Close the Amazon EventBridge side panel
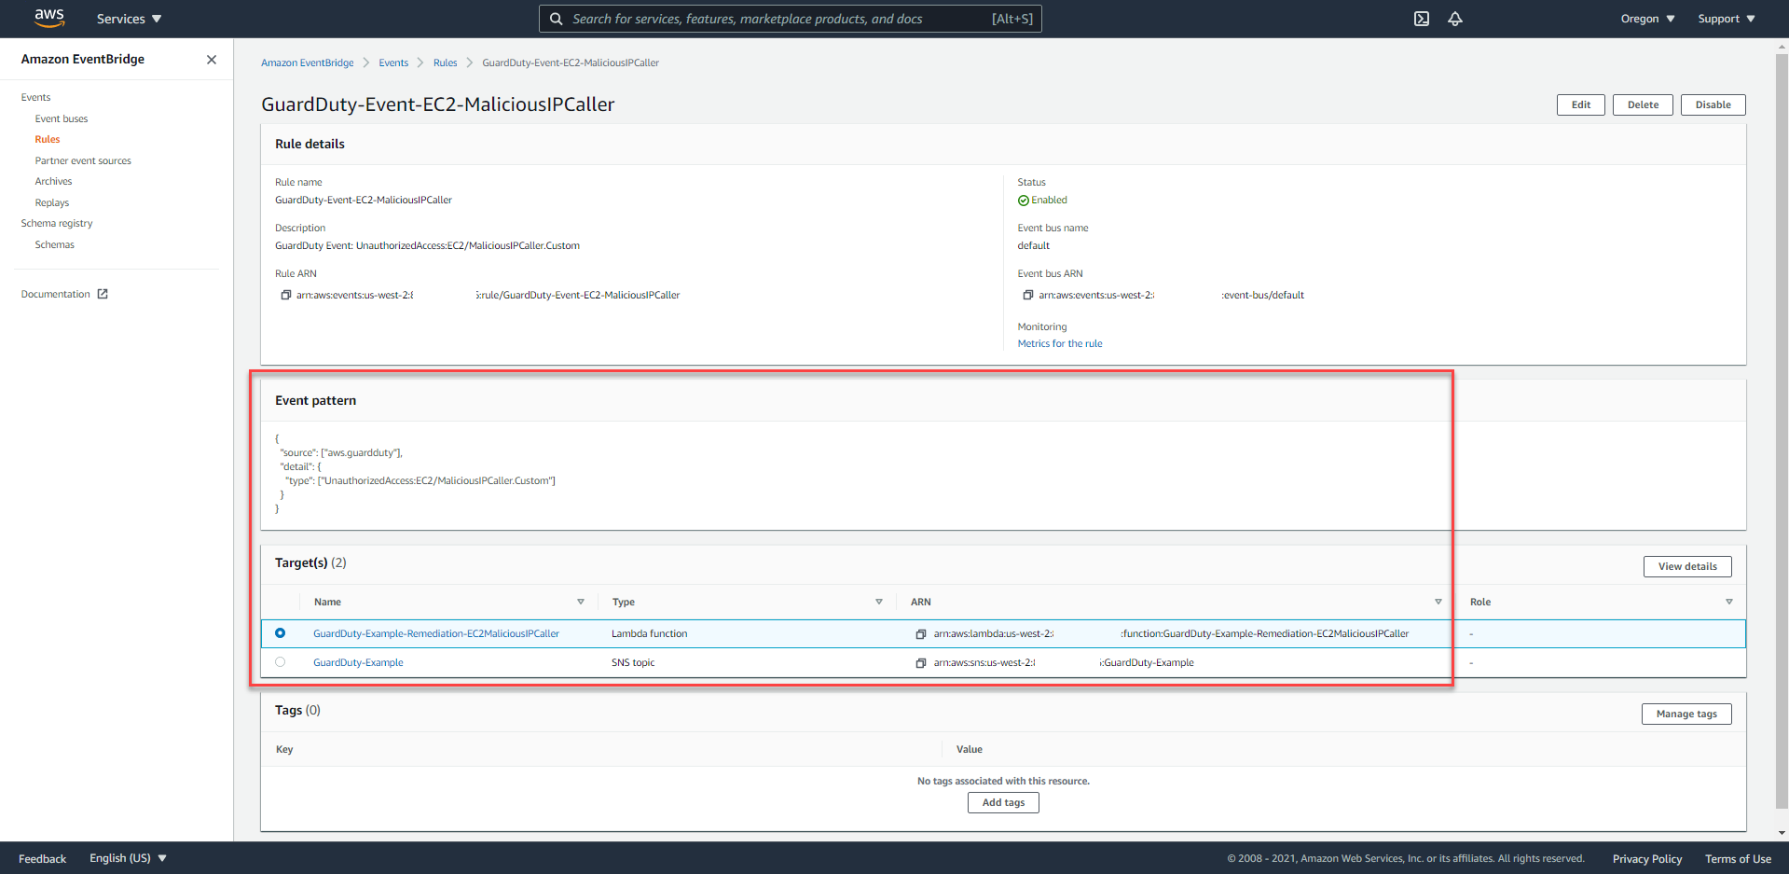1789x874 pixels. pyautogui.click(x=212, y=60)
